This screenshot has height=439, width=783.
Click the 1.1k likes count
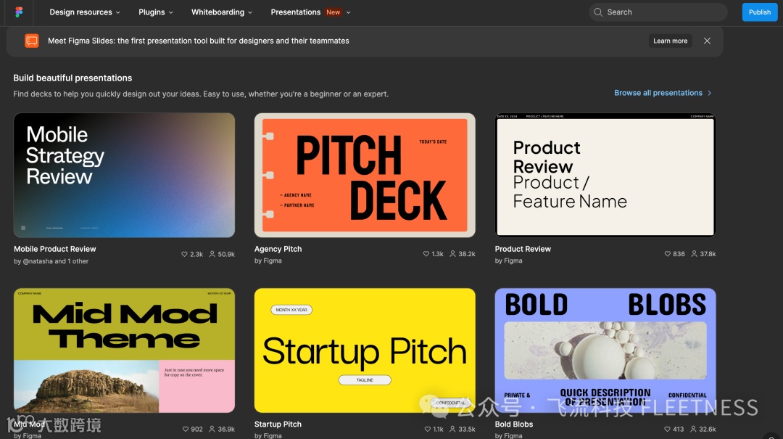pos(439,429)
